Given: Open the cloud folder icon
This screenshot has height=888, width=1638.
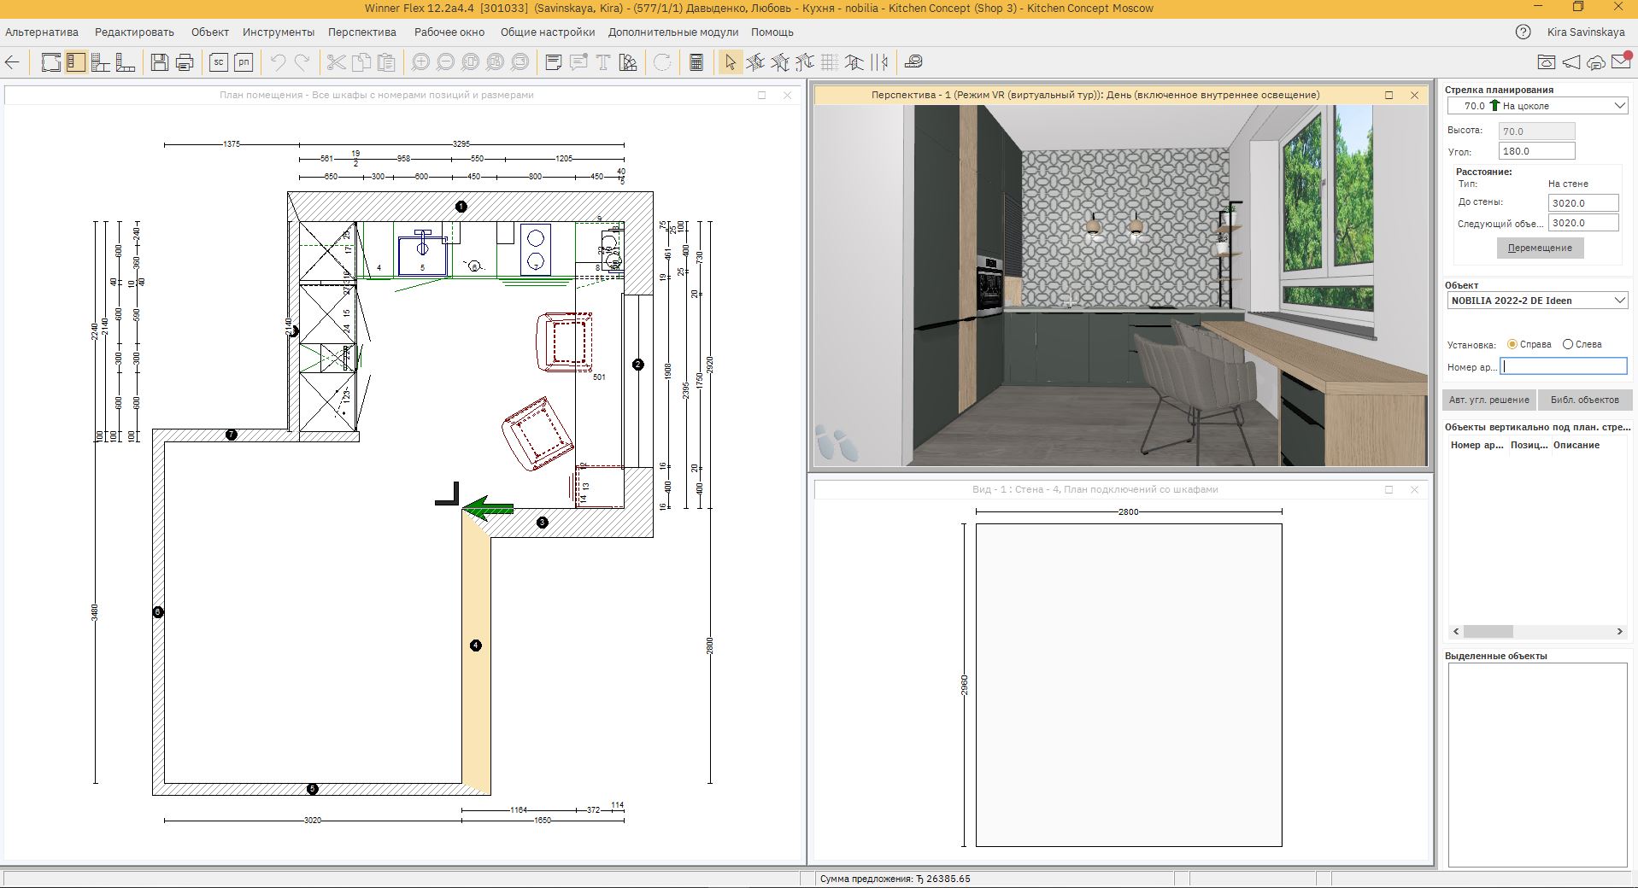Looking at the screenshot, I should tap(1546, 62).
